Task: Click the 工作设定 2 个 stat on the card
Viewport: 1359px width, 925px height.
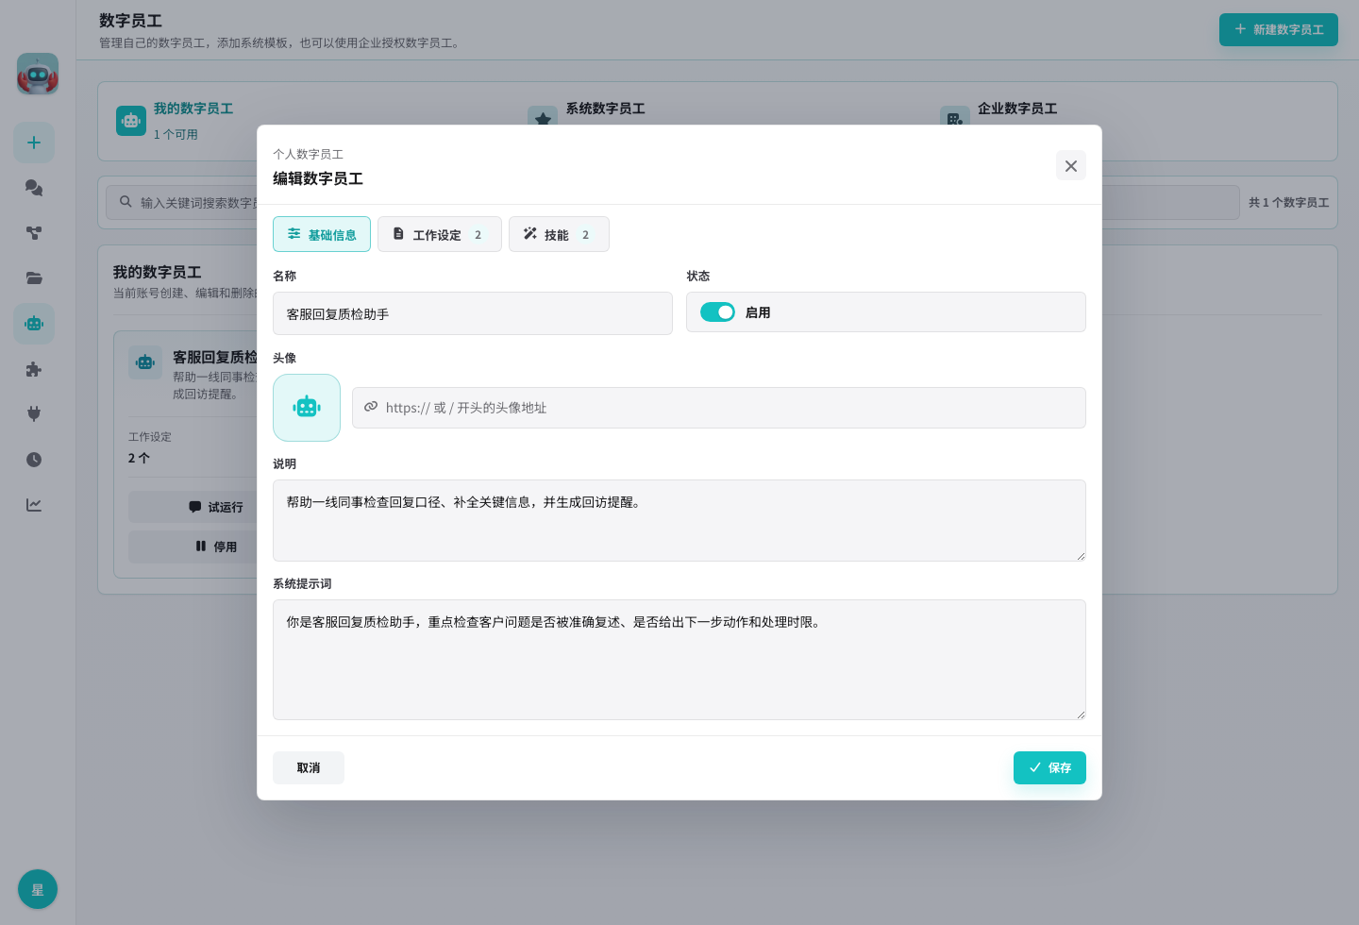Action: 150,447
